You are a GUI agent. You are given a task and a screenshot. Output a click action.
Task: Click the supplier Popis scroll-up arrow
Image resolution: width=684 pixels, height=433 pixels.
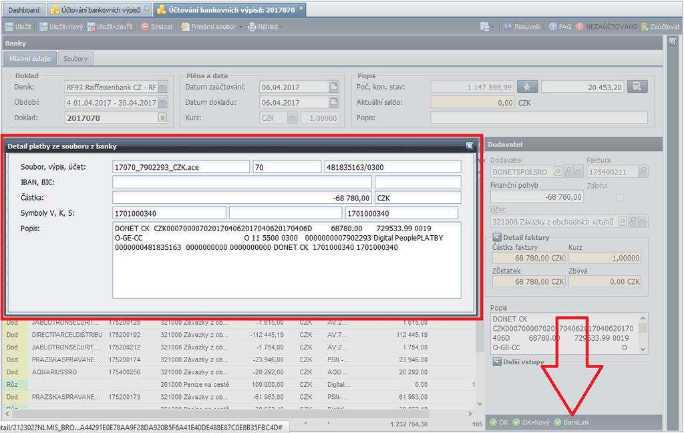click(x=643, y=318)
